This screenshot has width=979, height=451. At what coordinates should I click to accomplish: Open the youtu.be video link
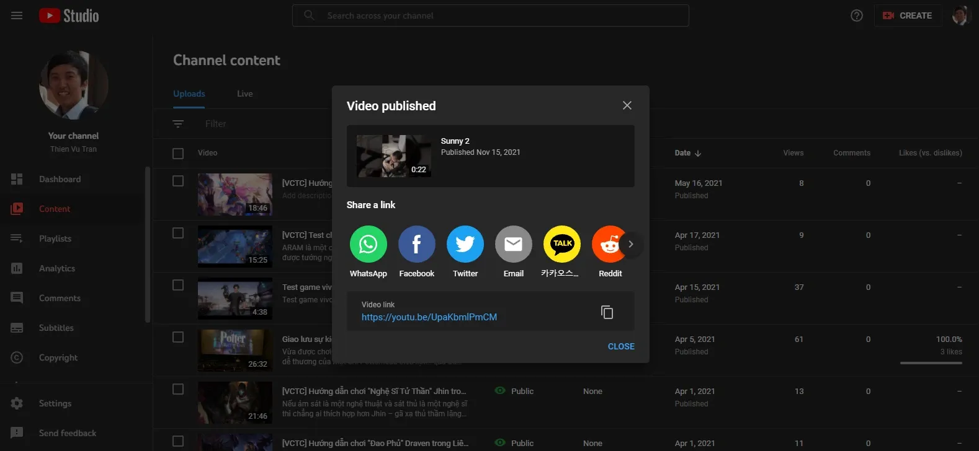pos(429,317)
